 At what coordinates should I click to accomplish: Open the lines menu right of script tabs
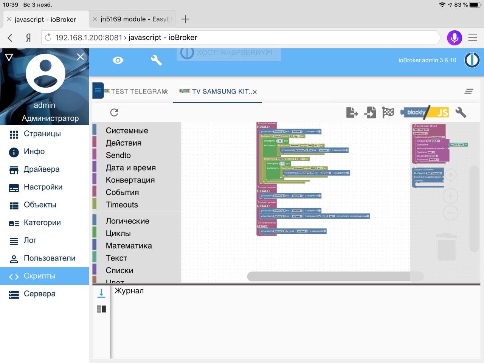[469, 91]
